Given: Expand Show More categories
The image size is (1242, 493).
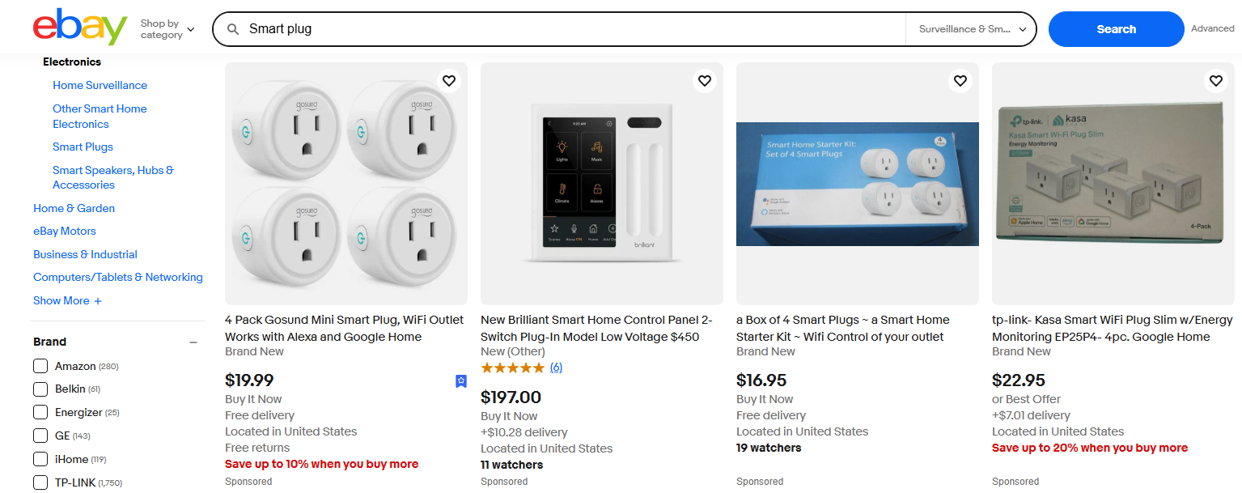Looking at the screenshot, I should click(66, 300).
